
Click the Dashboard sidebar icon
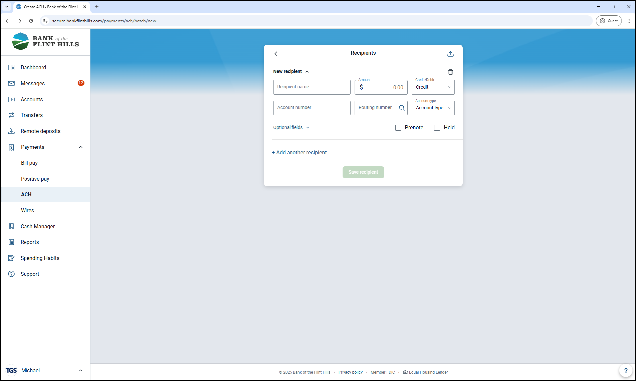[x=11, y=67]
